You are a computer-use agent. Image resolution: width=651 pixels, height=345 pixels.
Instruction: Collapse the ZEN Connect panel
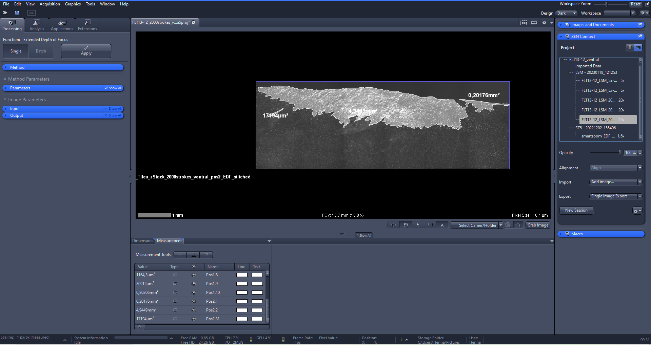(561, 37)
